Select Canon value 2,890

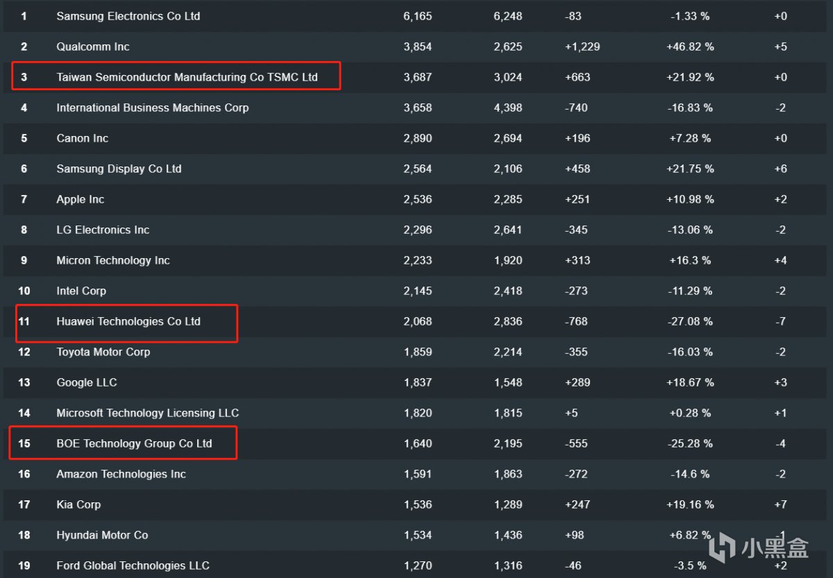pos(417,138)
